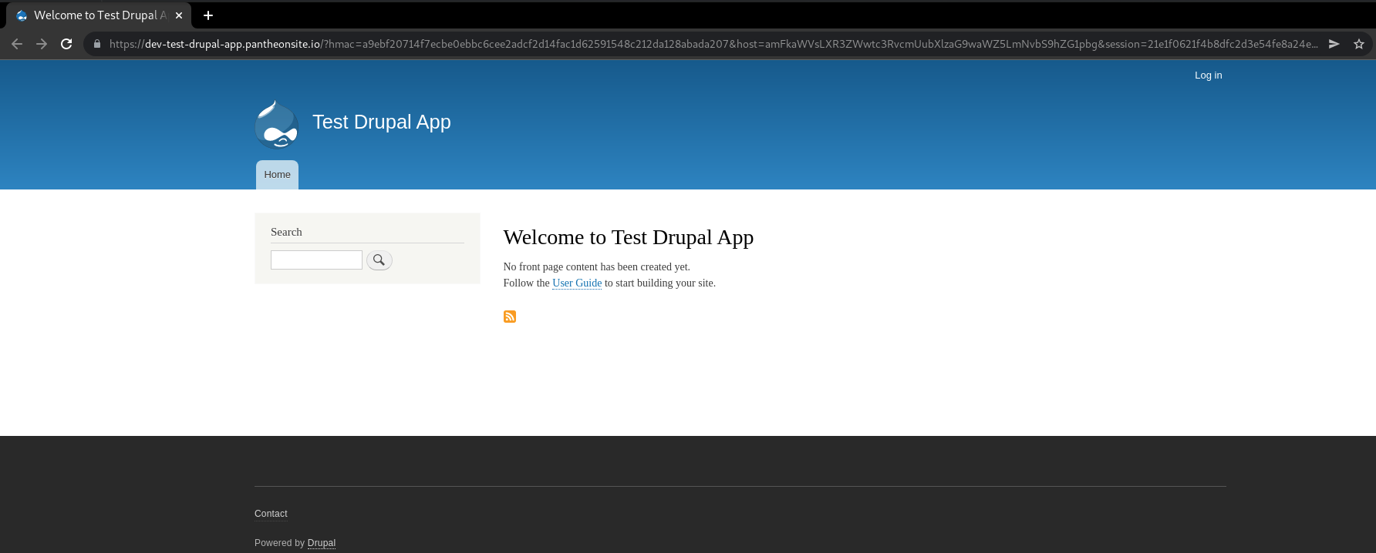Focus the Search text field

point(316,260)
